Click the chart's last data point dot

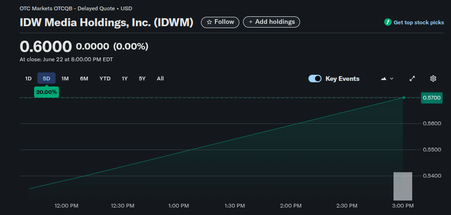404,98
